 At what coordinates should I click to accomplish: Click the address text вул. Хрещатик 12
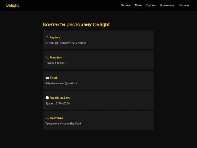point(65,43)
